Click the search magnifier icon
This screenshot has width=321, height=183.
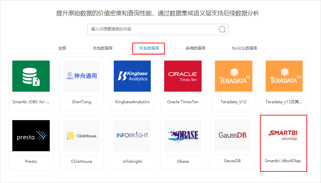pos(222,29)
